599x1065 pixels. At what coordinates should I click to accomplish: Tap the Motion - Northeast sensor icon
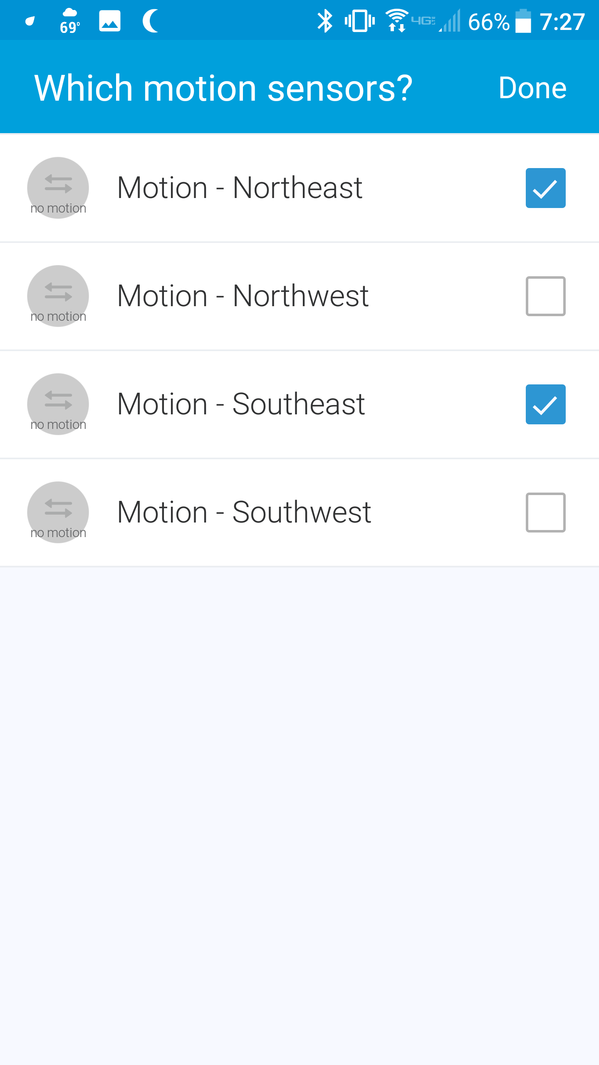[58, 188]
